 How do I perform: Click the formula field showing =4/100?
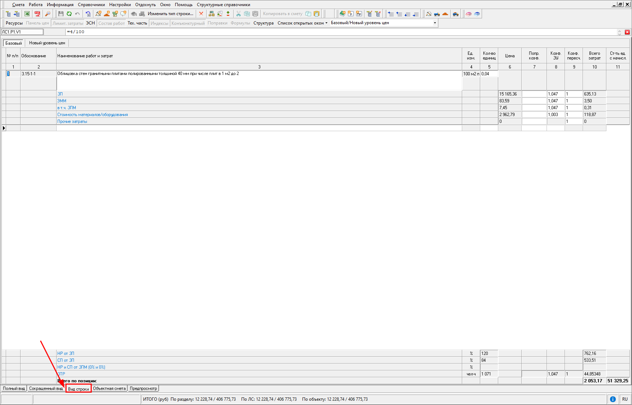(x=324, y=32)
